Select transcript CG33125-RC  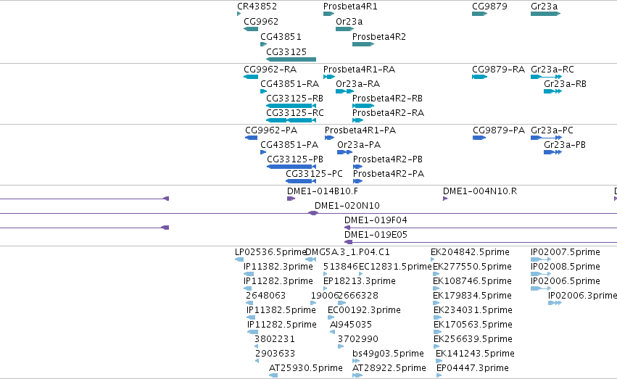tap(291, 121)
